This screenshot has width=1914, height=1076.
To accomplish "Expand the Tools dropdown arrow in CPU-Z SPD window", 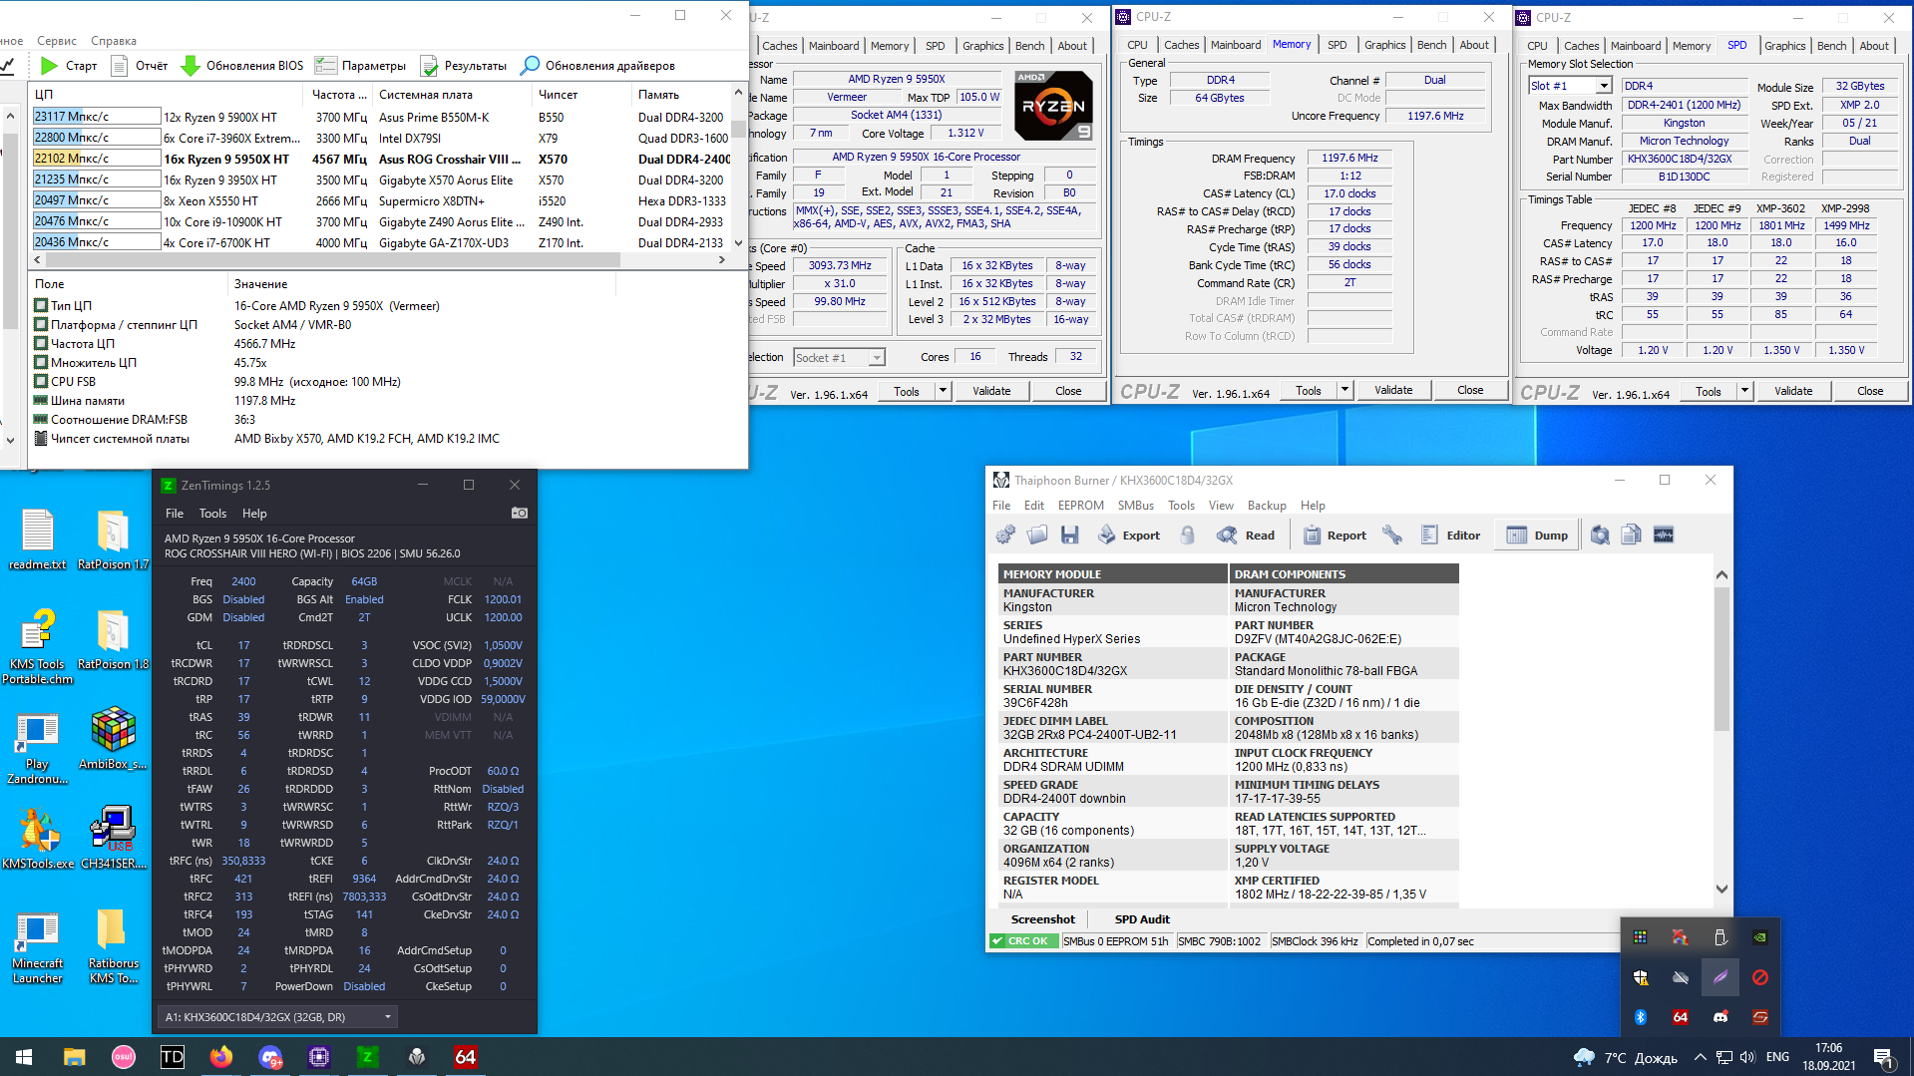I will point(1744,391).
